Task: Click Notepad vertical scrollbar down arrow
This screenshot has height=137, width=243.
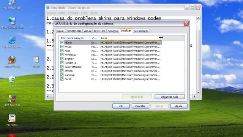Action: (x=198, y=92)
